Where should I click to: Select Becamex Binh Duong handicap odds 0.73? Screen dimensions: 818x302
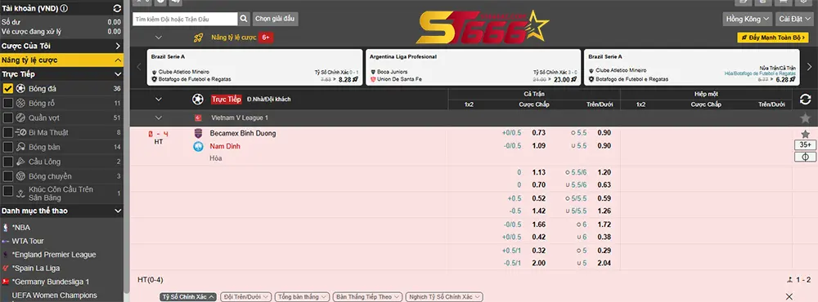point(539,133)
